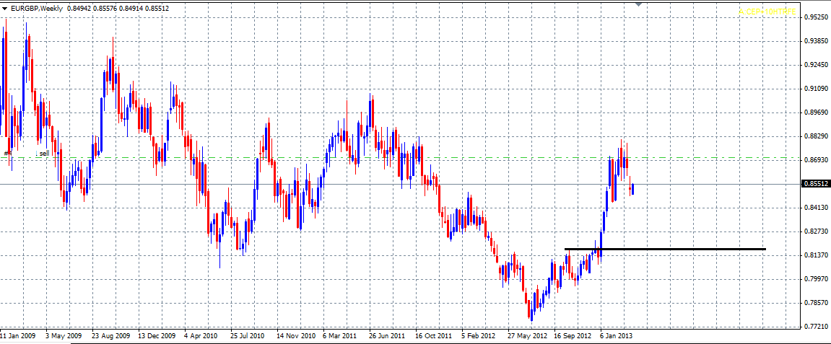
Task: Click the 11 Jan 2009 date label
Action: (x=18, y=336)
